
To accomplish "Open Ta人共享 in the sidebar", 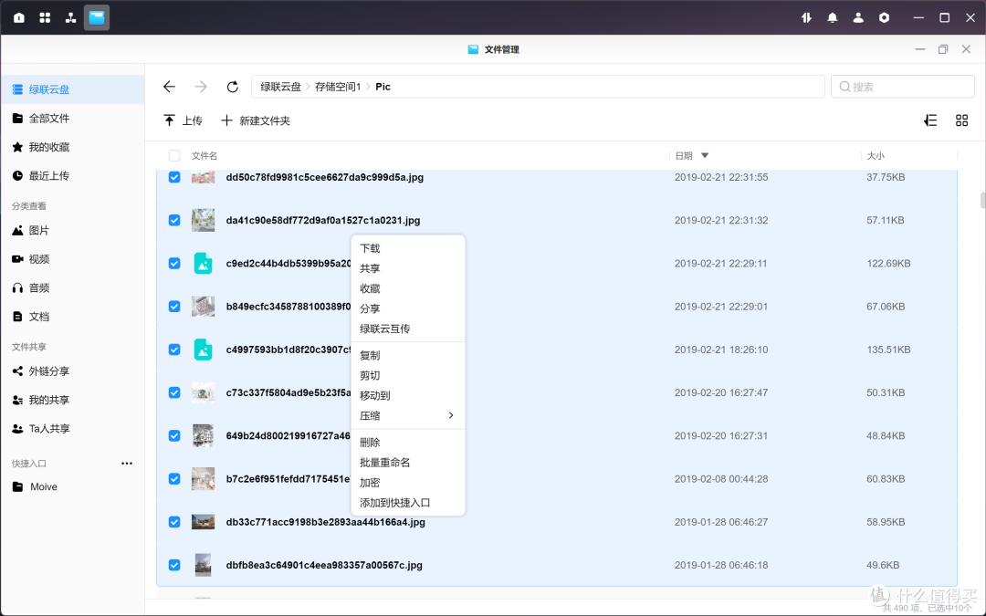I will click(x=72, y=429).
